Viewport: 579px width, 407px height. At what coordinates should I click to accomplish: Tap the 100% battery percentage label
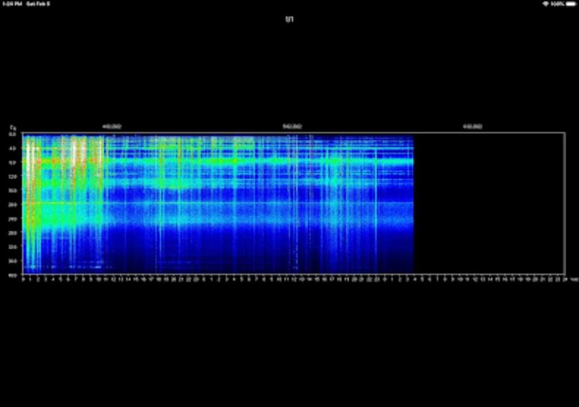coord(556,3)
